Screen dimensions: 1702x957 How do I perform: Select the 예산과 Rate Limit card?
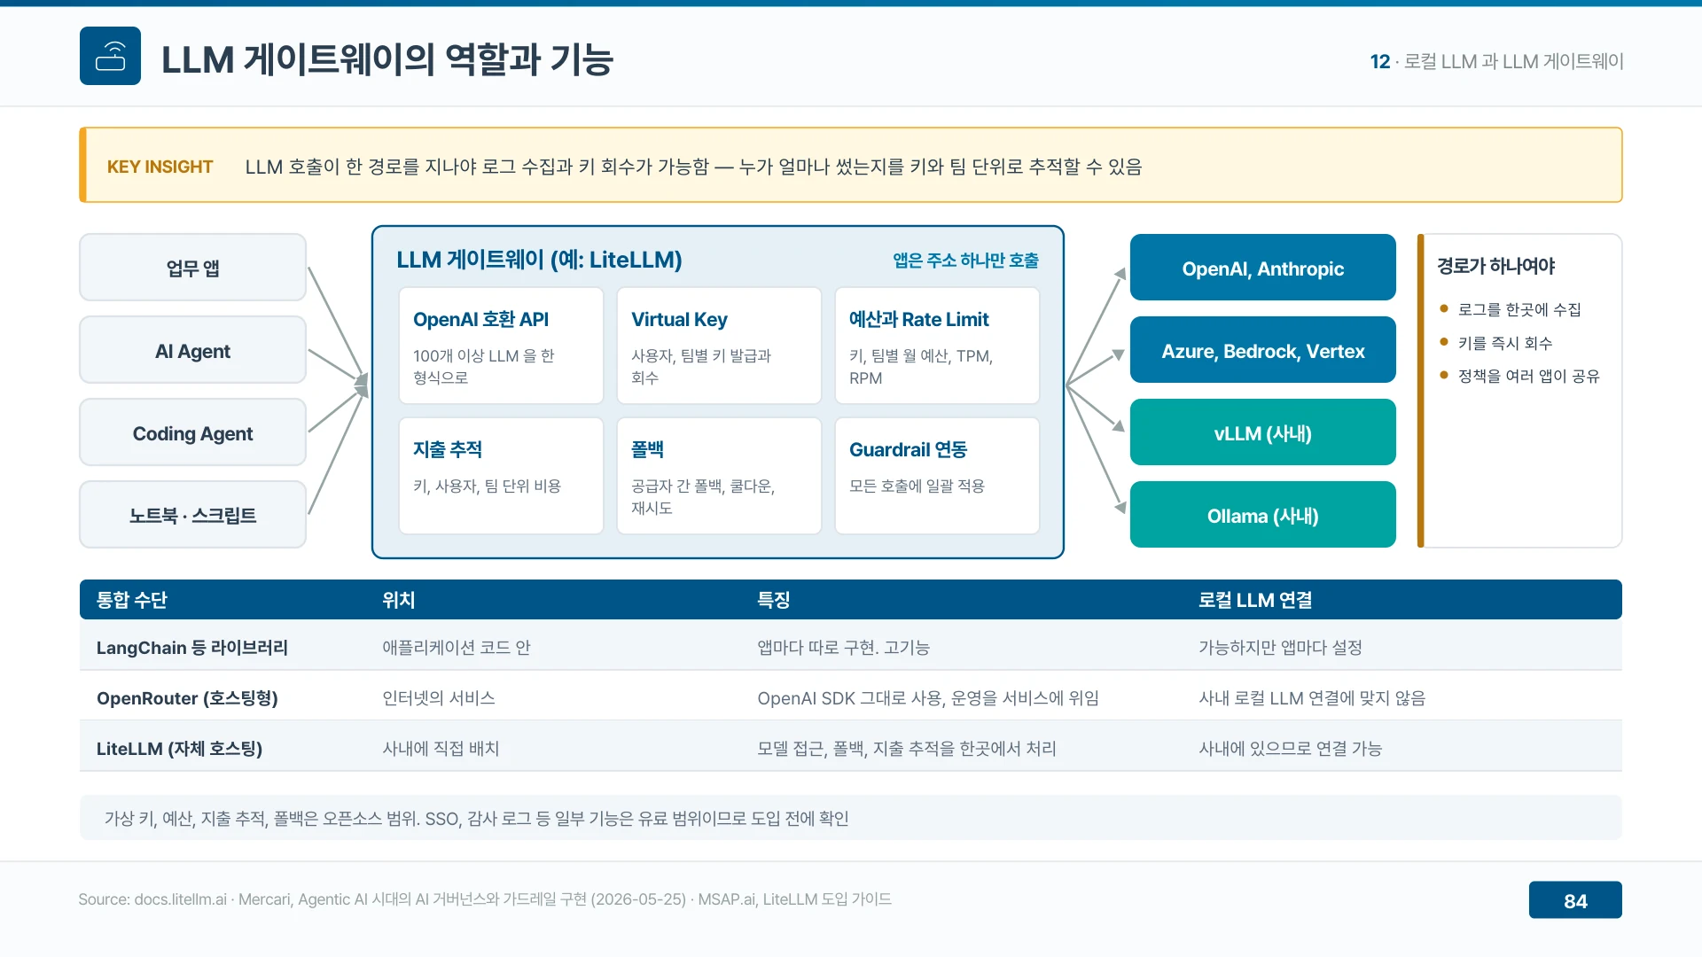tap(937, 346)
